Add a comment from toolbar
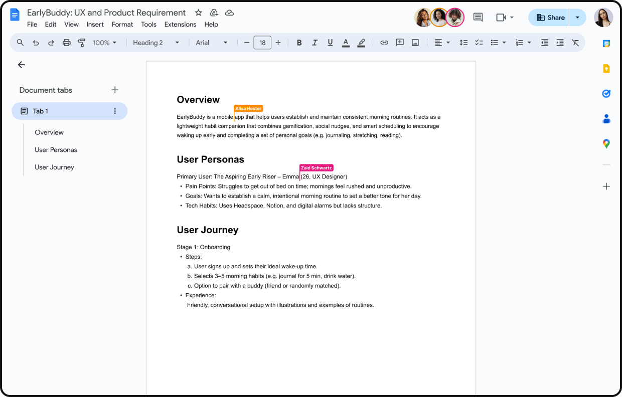Image resolution: width=622 pixels, height=397 pixels. click(400, 43)
